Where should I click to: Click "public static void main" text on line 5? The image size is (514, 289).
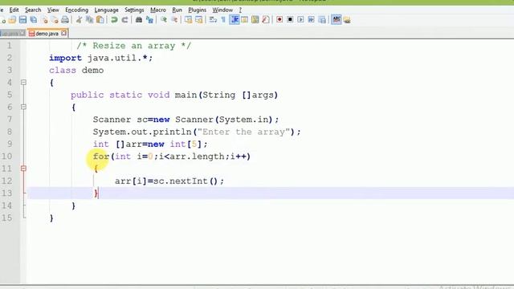134,95
